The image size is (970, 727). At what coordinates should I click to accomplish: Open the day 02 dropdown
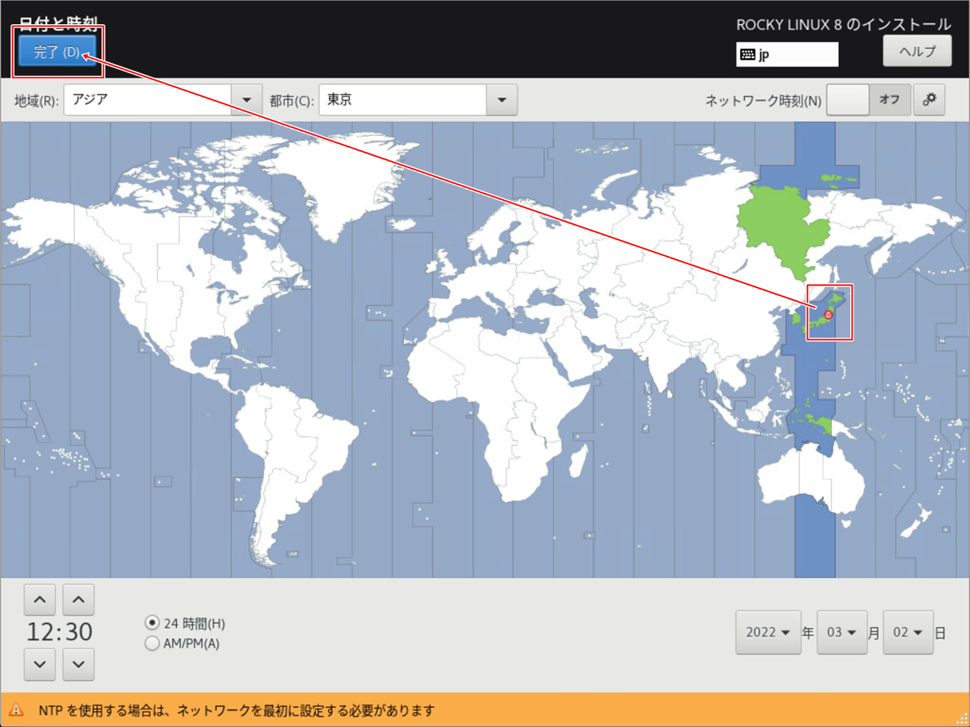907,632
